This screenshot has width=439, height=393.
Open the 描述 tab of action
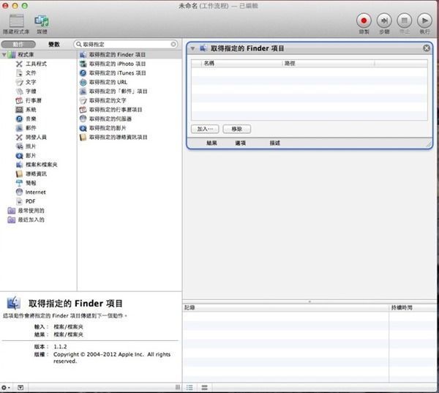[x=274, y=143]
